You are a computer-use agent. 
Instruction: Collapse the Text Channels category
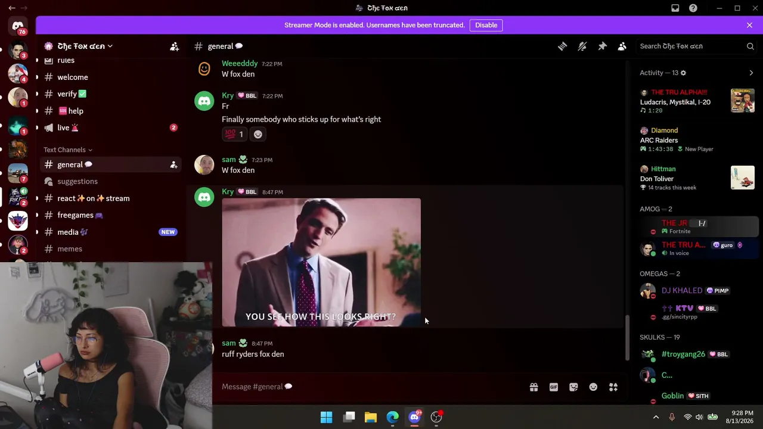[x=67, y=150]
